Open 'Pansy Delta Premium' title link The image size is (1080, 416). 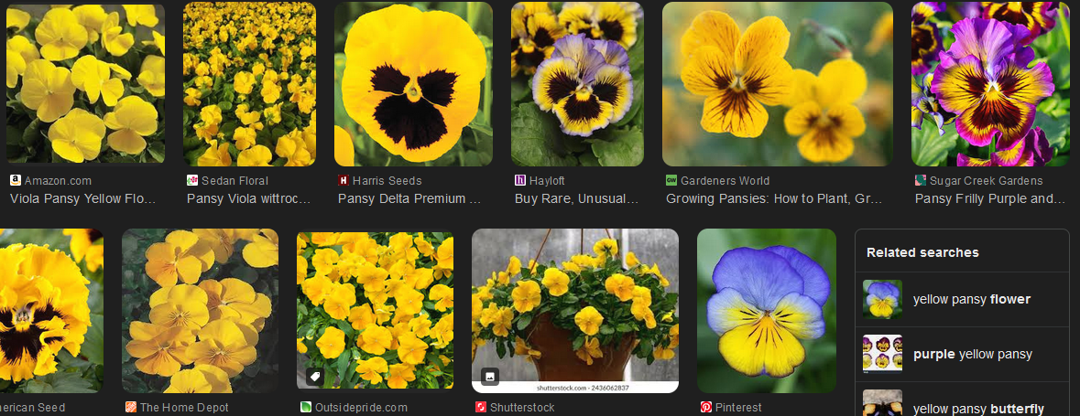pyautogui.click(x=409, y=198)
